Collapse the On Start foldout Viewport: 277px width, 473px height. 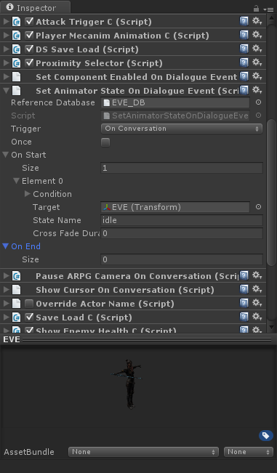coord(5,155)
